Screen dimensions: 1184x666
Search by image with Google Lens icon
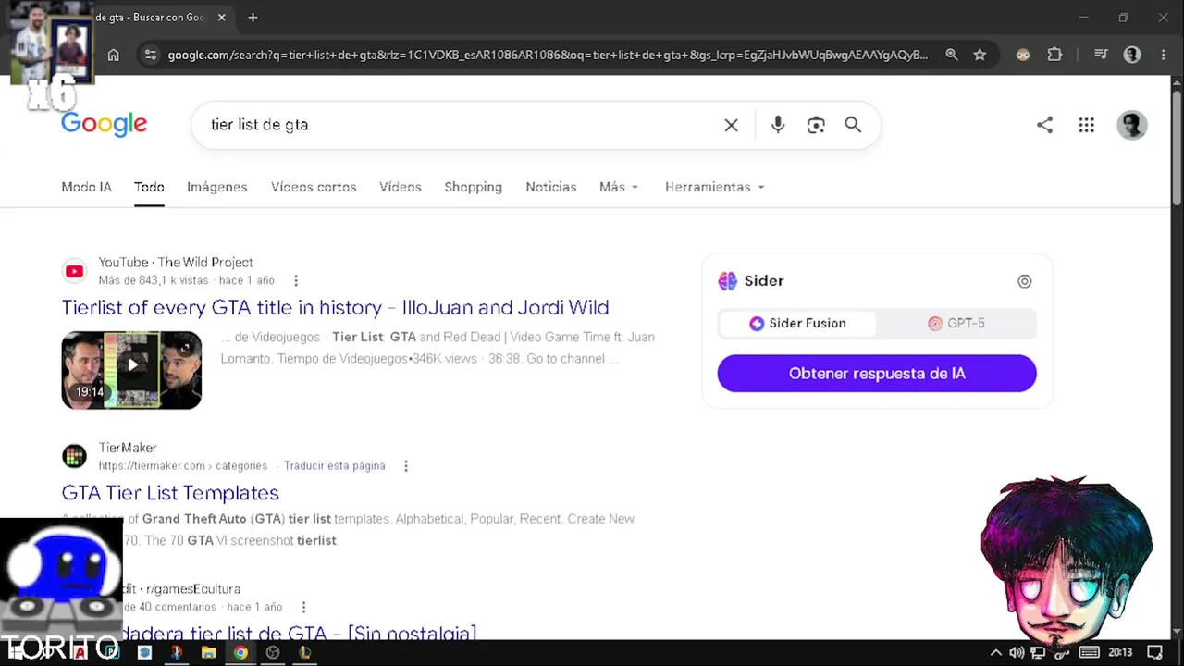(816, 125)
